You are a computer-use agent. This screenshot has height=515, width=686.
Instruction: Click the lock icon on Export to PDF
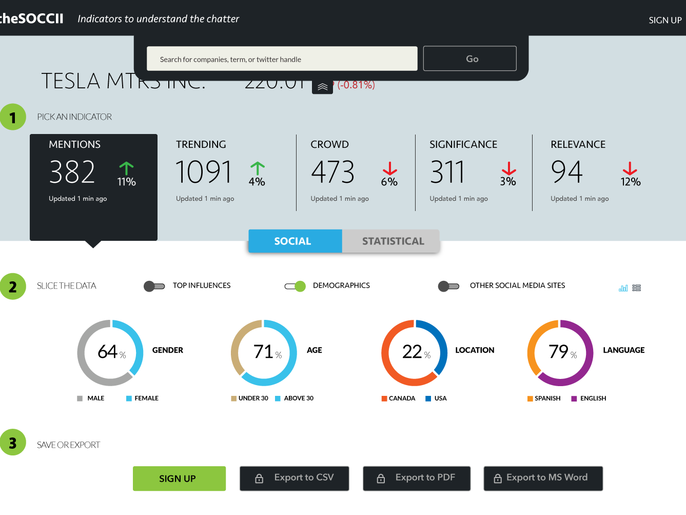(x=381, y=479)
